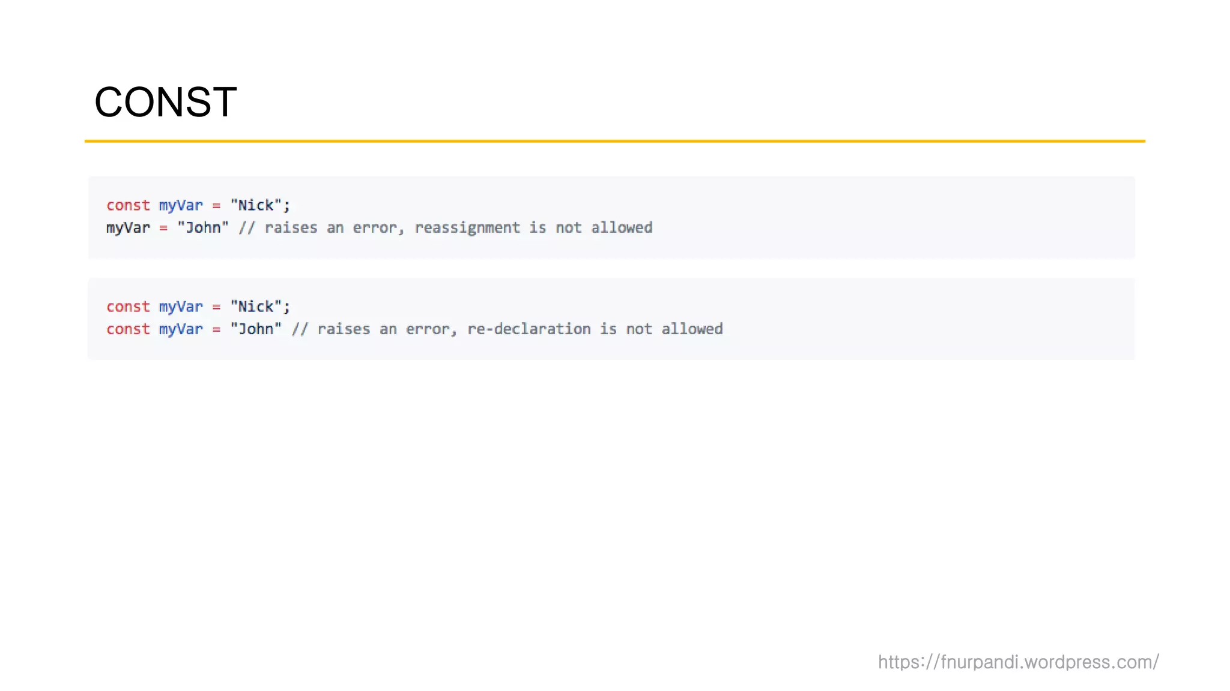This screenshot has height=691, width=1230.
Task: Click the red equals sign after first myVar
Action: pos(216,206)
